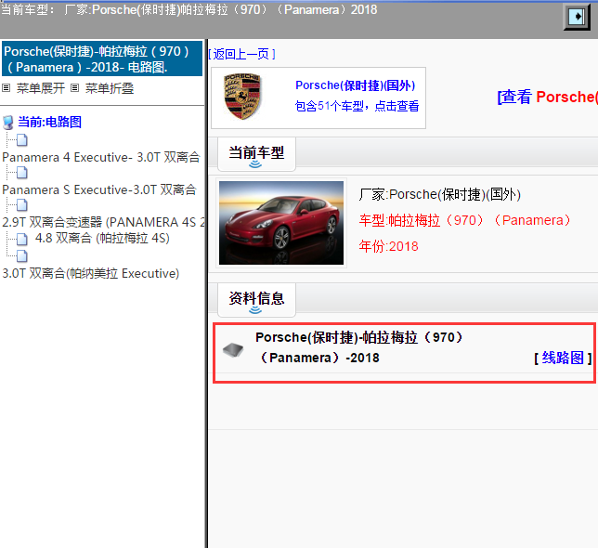This screenshot has height=548, width=598.
Task: Click document icon above Panamera S Executive
Action: click(x=21, y=173)
